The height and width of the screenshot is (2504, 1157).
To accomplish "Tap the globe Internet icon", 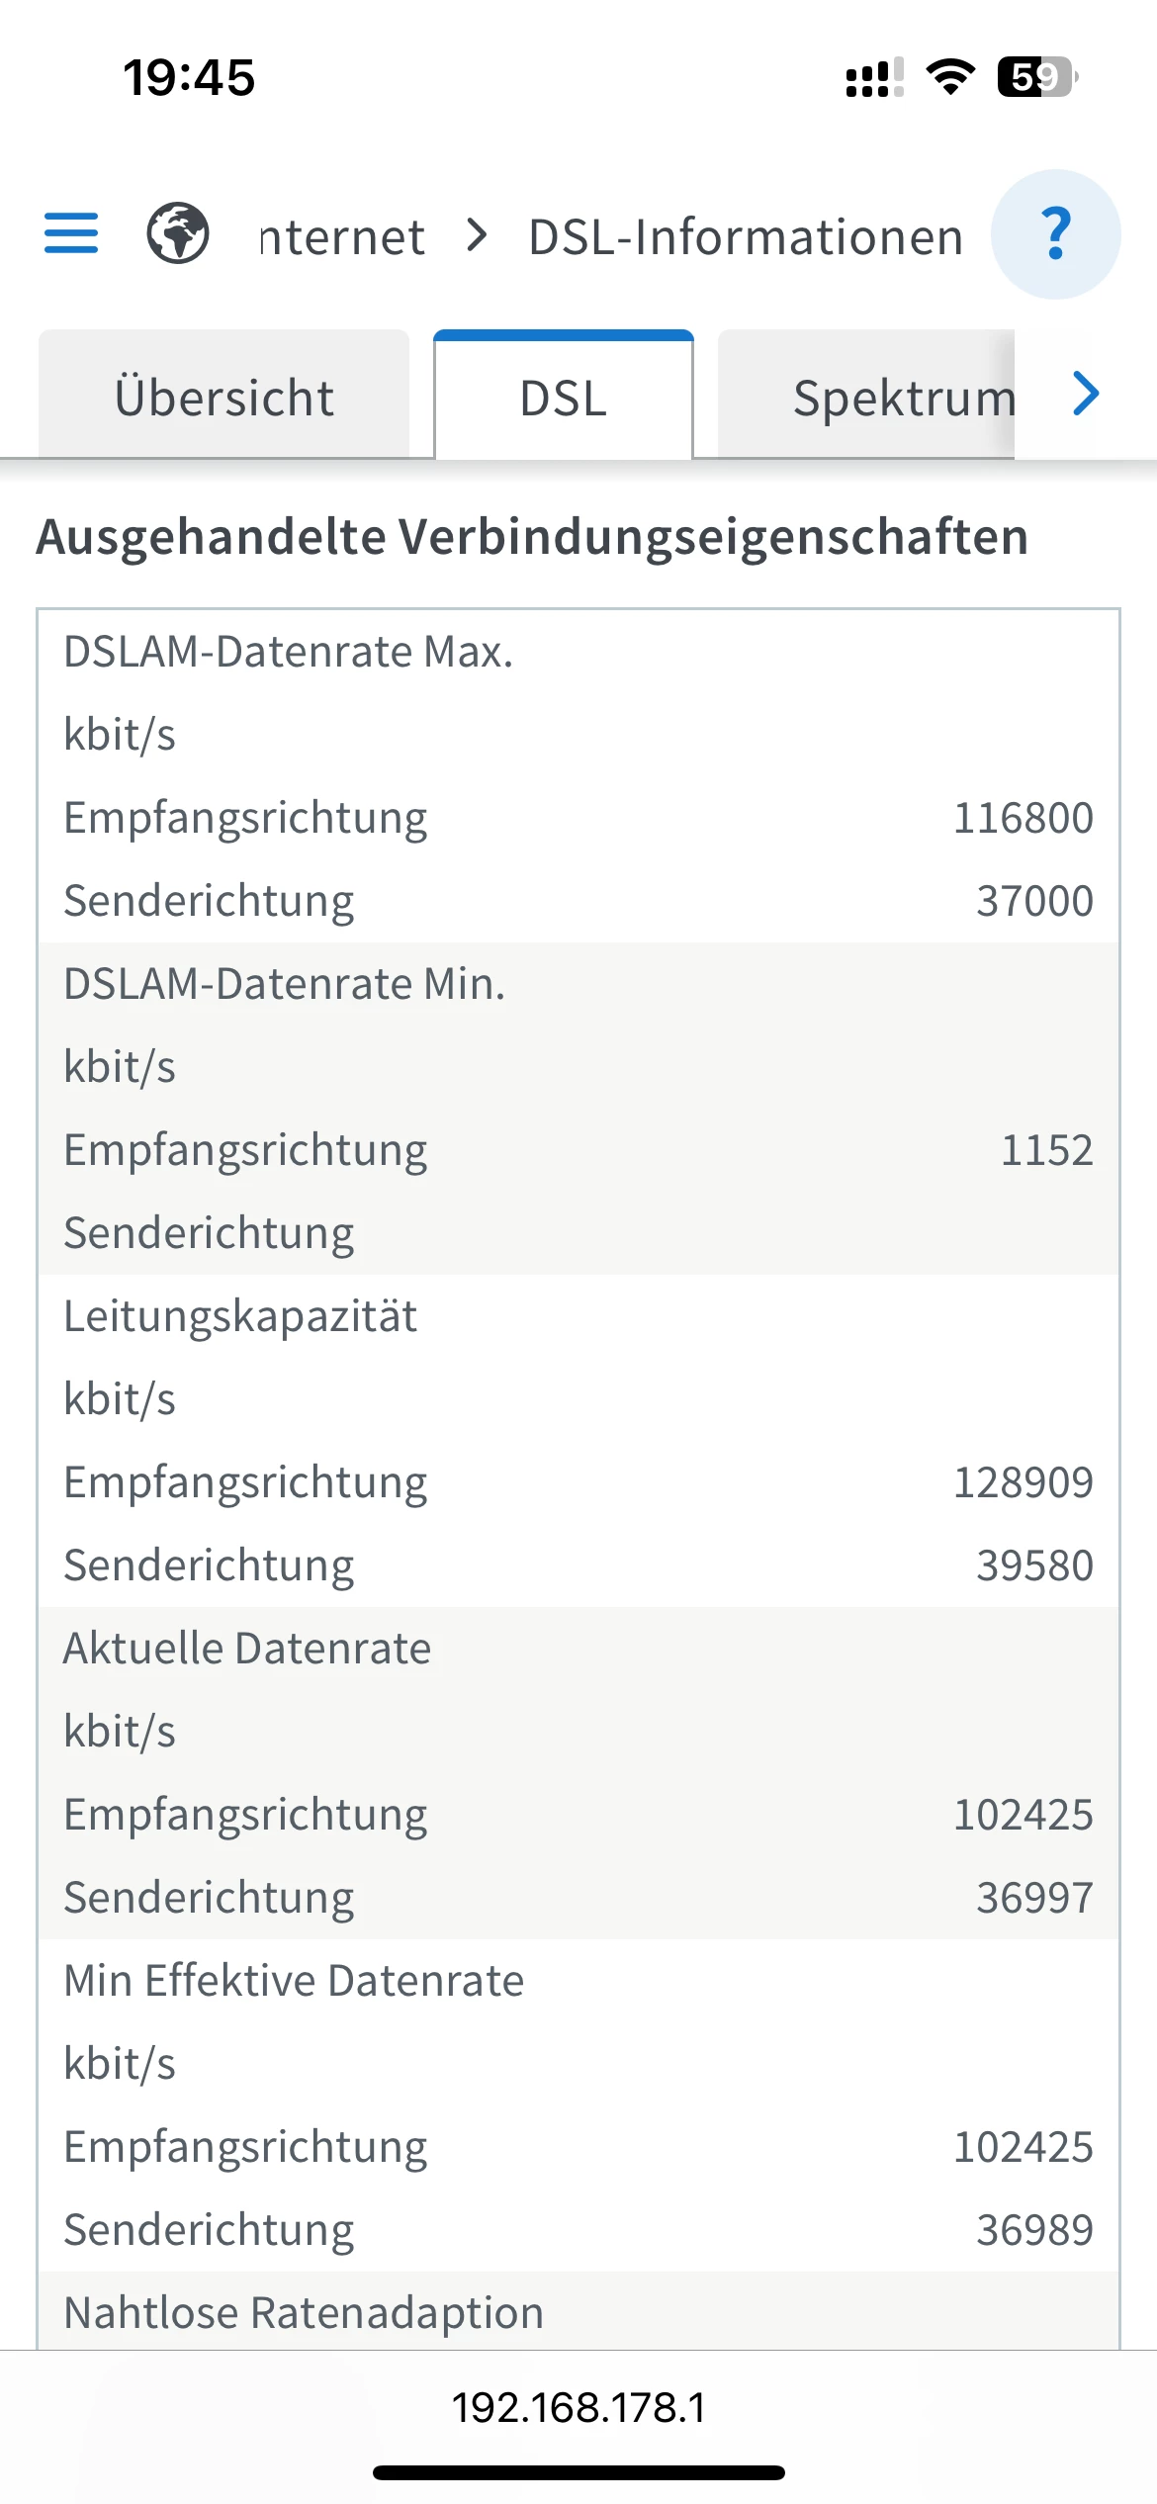I will pyautogui.click(x=178, y=234).
